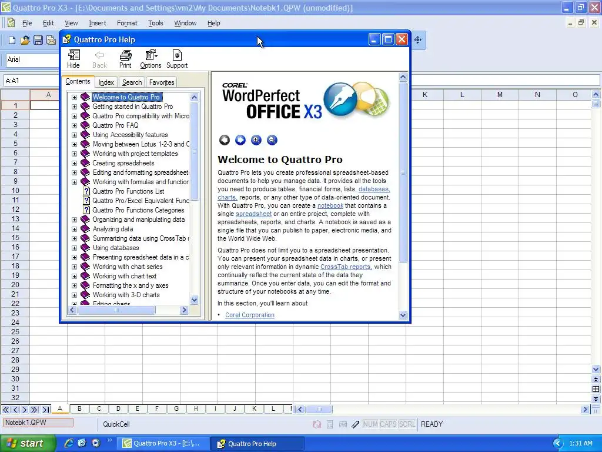Expand the Getting started in Quattro Pro topic
This screenshot has width=602, height=452.
[x=75, y=107]
